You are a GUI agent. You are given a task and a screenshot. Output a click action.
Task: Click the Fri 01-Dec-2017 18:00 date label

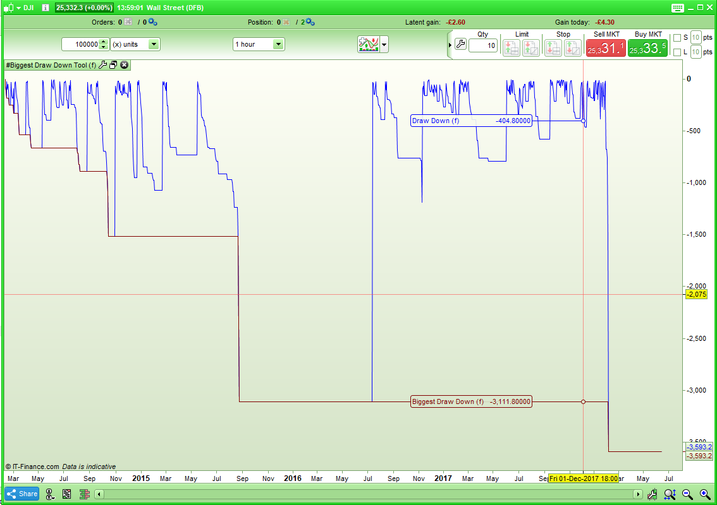584,478
